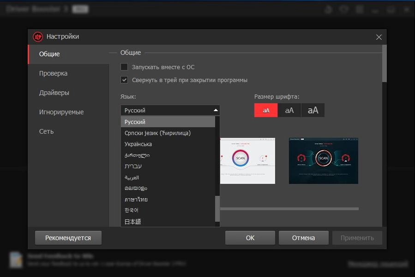Select the Hebrew עברית language option
415x277 pixels.
[168, 166]
